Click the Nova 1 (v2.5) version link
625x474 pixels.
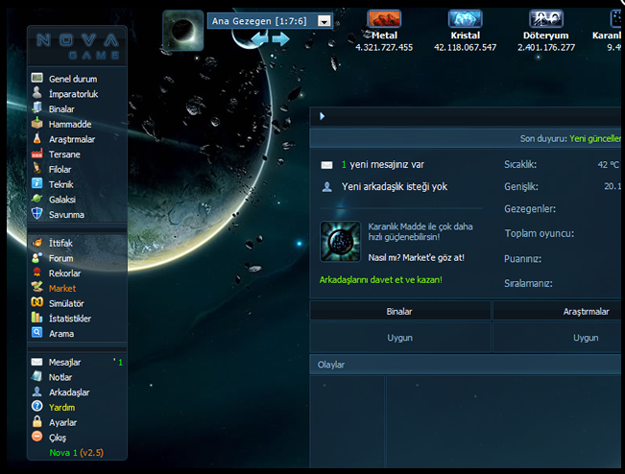[76, 453]
